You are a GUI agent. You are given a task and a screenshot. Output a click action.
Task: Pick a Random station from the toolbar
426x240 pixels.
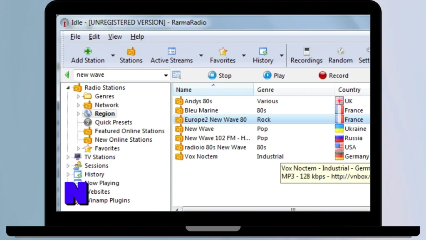coord(340,55)
